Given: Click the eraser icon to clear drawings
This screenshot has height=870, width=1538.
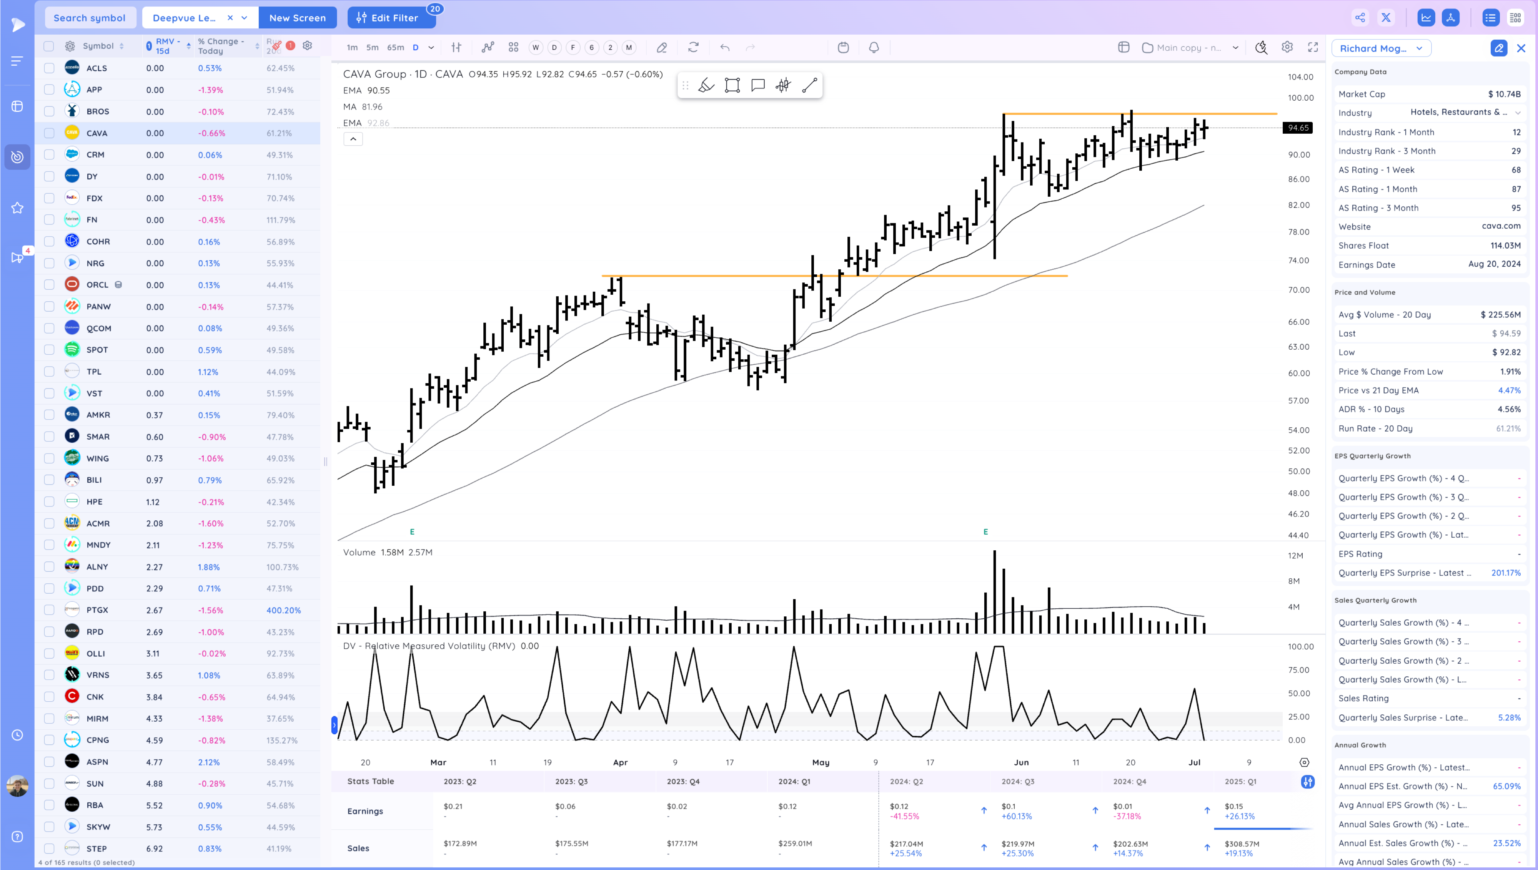Looking at the screenshot, I should coord(661,47).
